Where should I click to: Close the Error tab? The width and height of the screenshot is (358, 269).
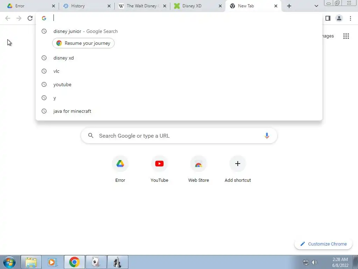pyautogui.click(x=53, y=6)
